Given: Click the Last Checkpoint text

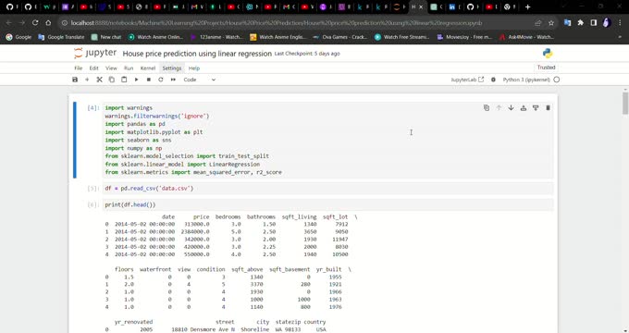Looking at the screenshot, I should (307, 54).
